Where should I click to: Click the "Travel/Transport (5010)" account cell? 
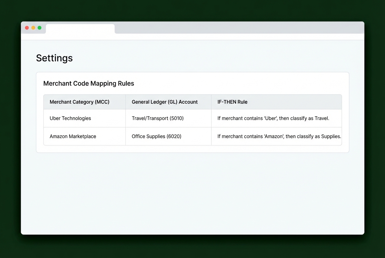click(x=158, y=118)
